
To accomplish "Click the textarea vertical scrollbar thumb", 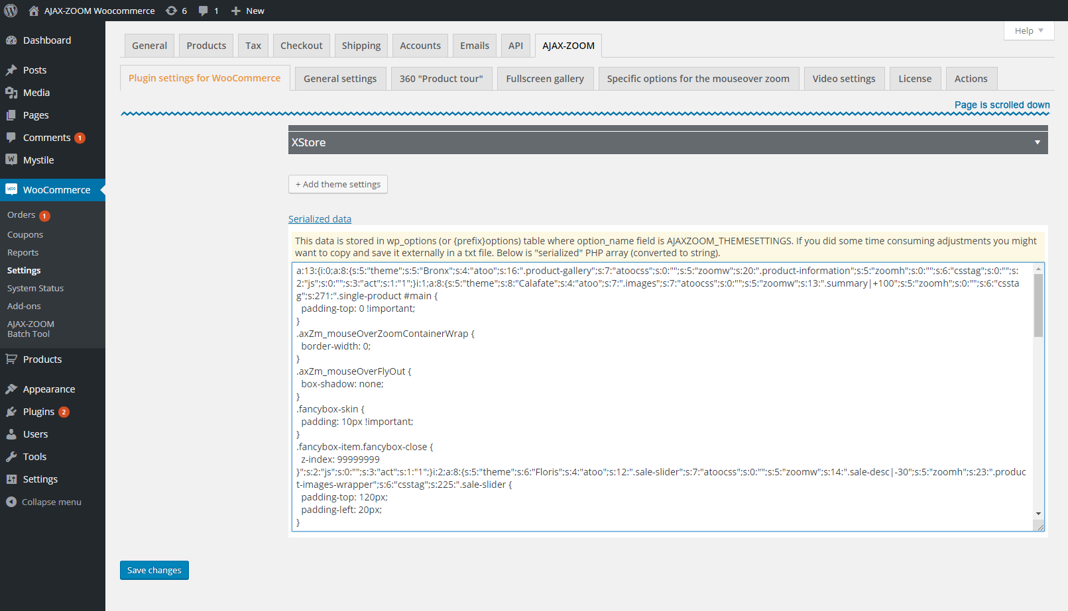I will pos(1038,305).
